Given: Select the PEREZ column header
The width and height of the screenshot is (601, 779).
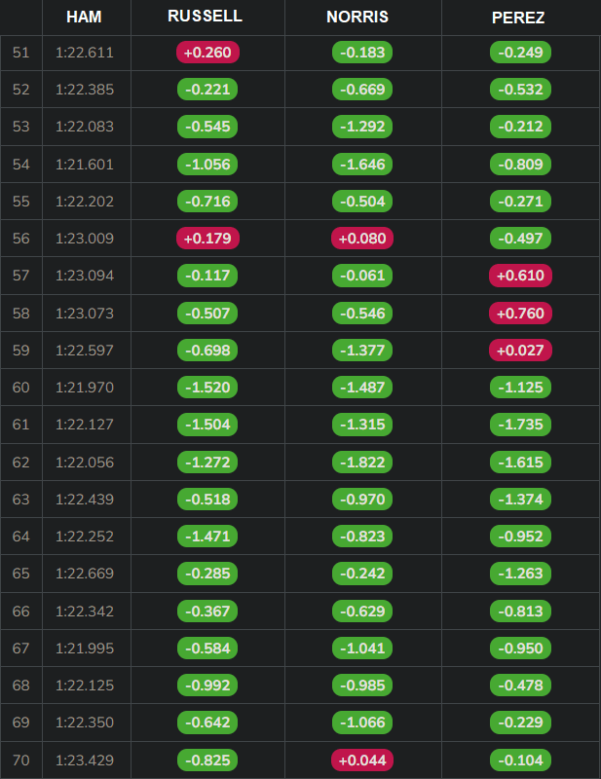Looking at the screenshot, I should [519, 18].
